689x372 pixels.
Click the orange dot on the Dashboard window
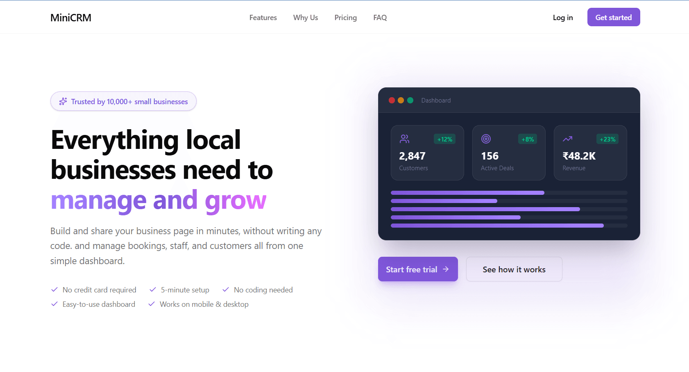pyautogui.click(x=401, y=100)
